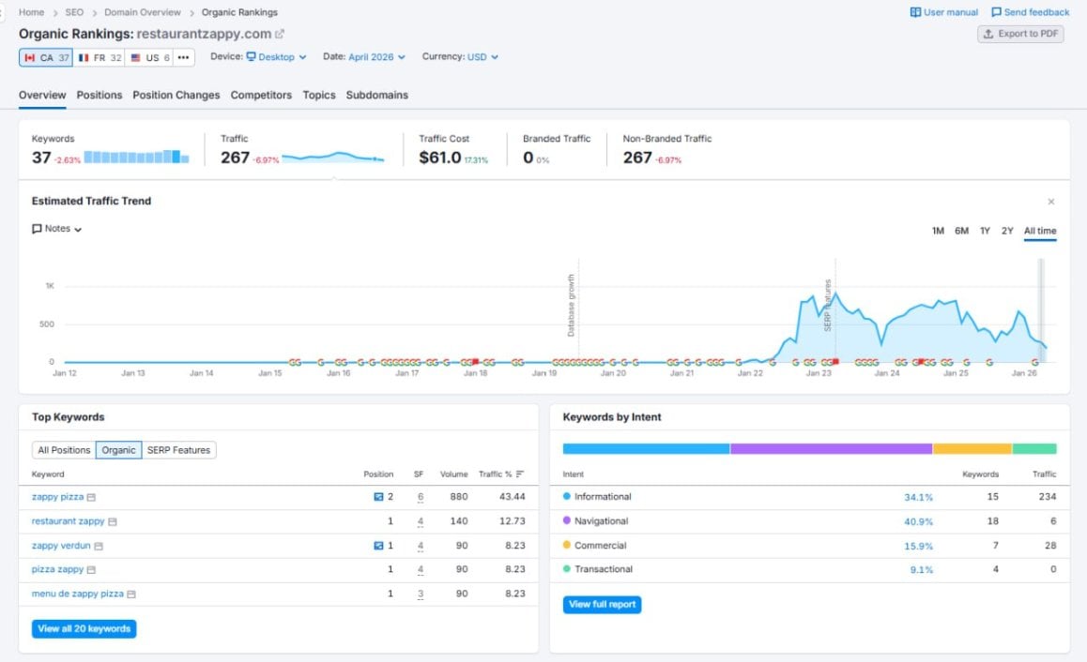Click the green Transactional intent bar segment

pos(1034,449)
